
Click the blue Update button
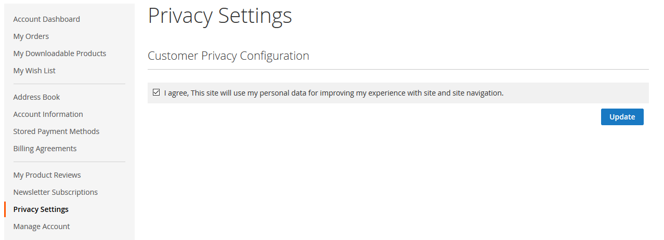pos(622,117)
